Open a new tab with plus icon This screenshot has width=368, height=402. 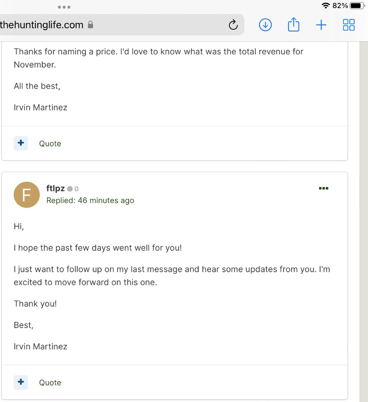321,25
